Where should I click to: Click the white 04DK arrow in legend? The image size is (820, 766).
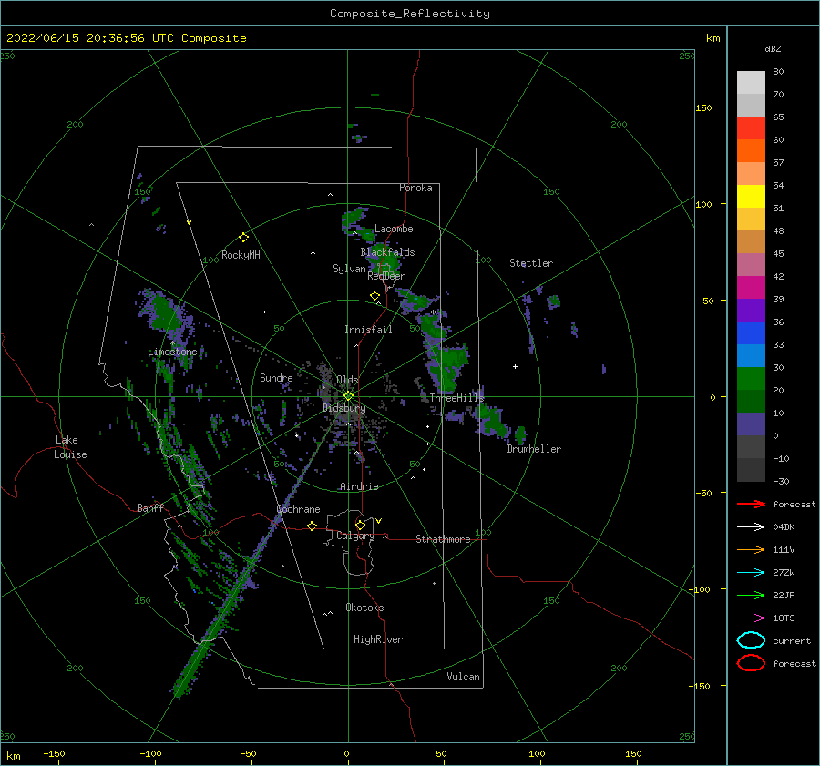[x=751, y=526]
